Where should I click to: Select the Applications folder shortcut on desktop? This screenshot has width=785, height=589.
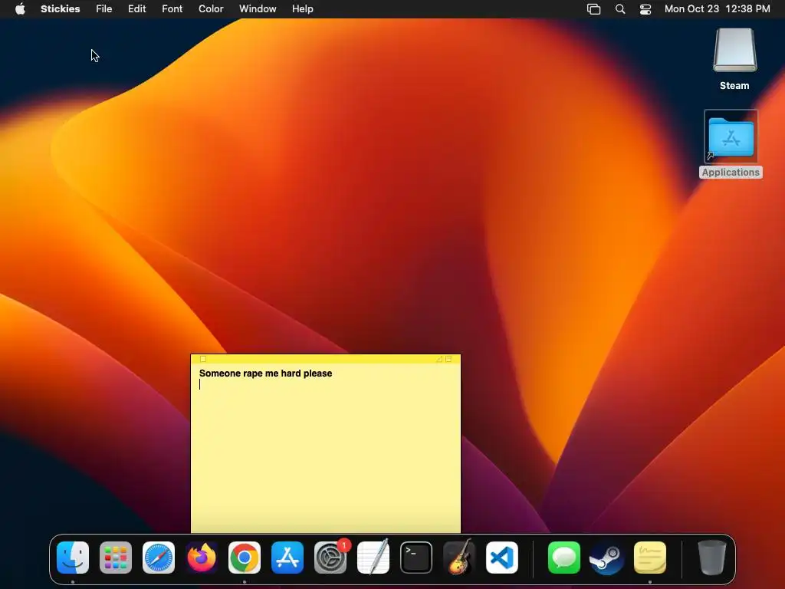tap(731, 144)
